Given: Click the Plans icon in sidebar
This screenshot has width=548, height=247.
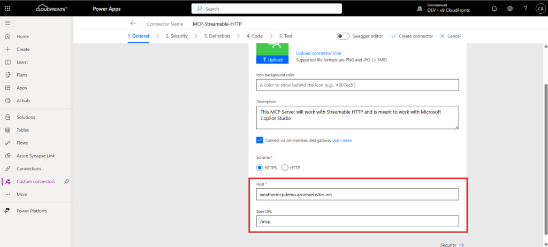Looking at the screenshot, I should coord(7,75).
